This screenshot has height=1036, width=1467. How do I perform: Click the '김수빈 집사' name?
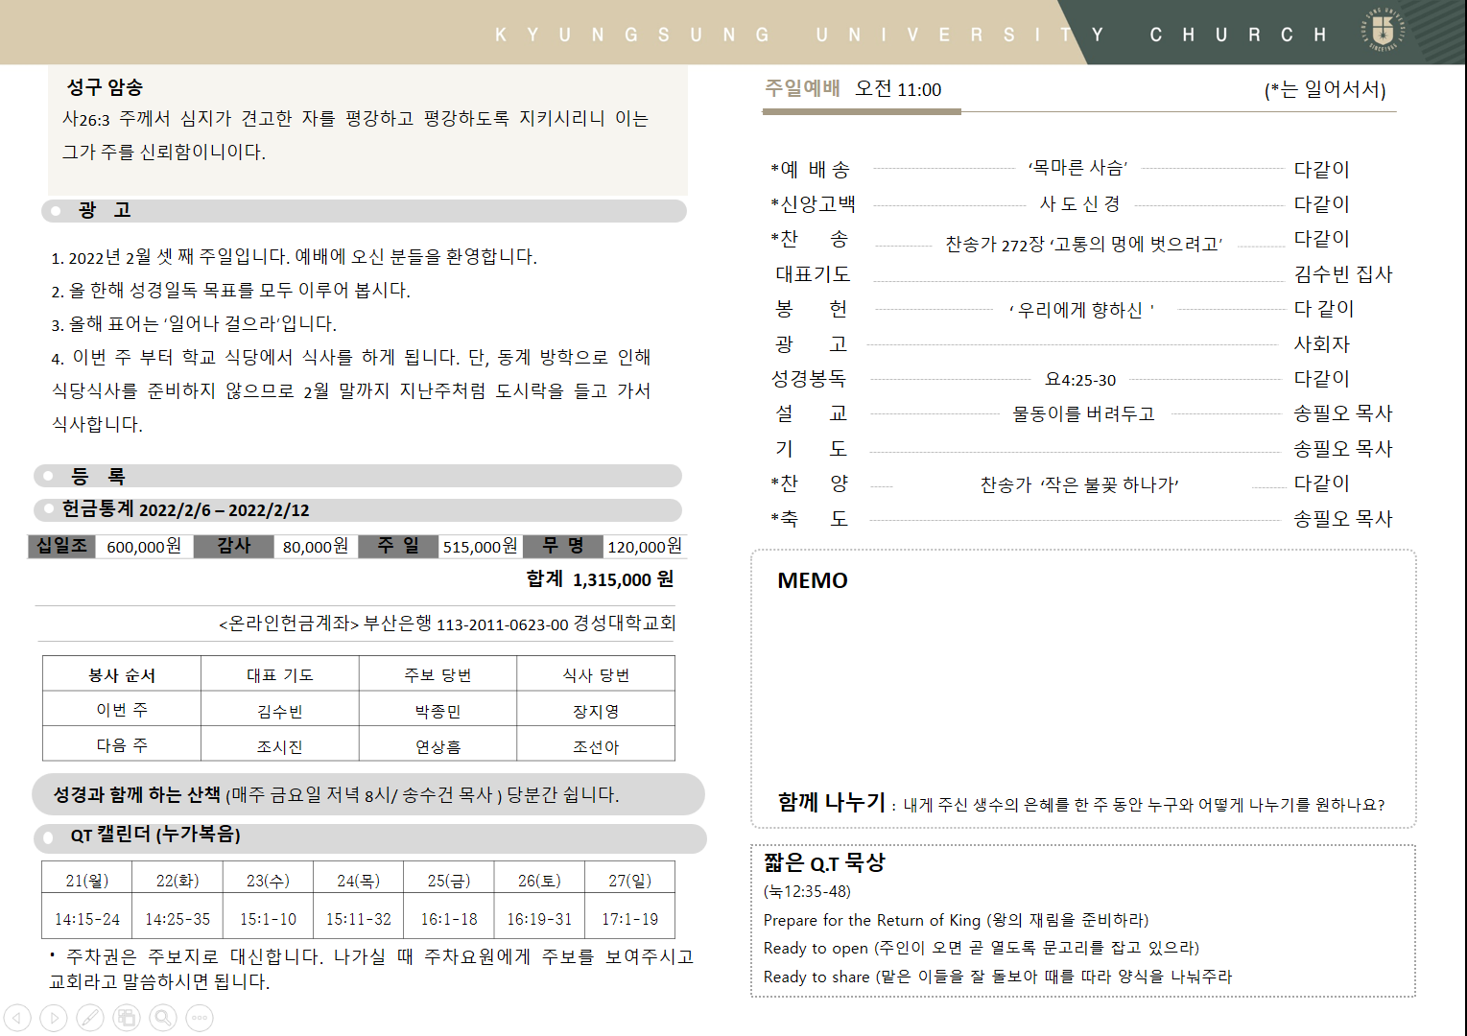tap(1343, 273)
